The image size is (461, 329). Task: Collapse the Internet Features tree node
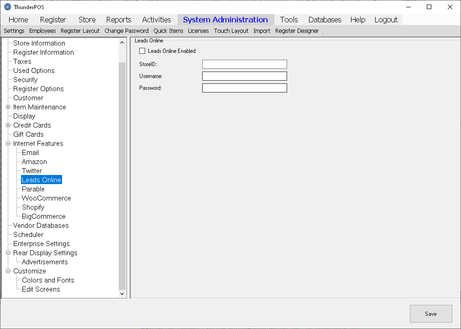8,144
